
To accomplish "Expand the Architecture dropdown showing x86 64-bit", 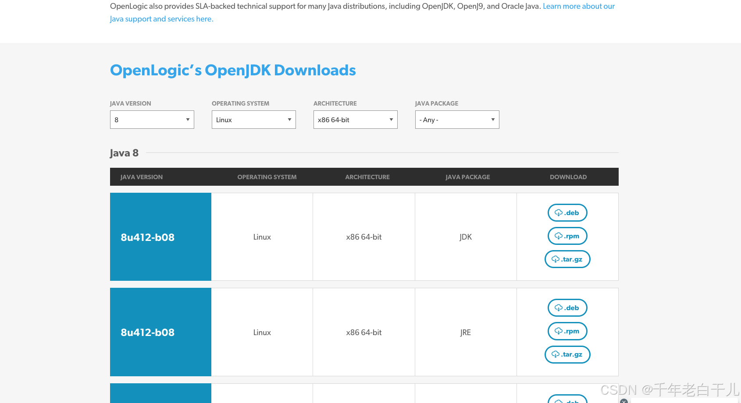I will 355,120.
